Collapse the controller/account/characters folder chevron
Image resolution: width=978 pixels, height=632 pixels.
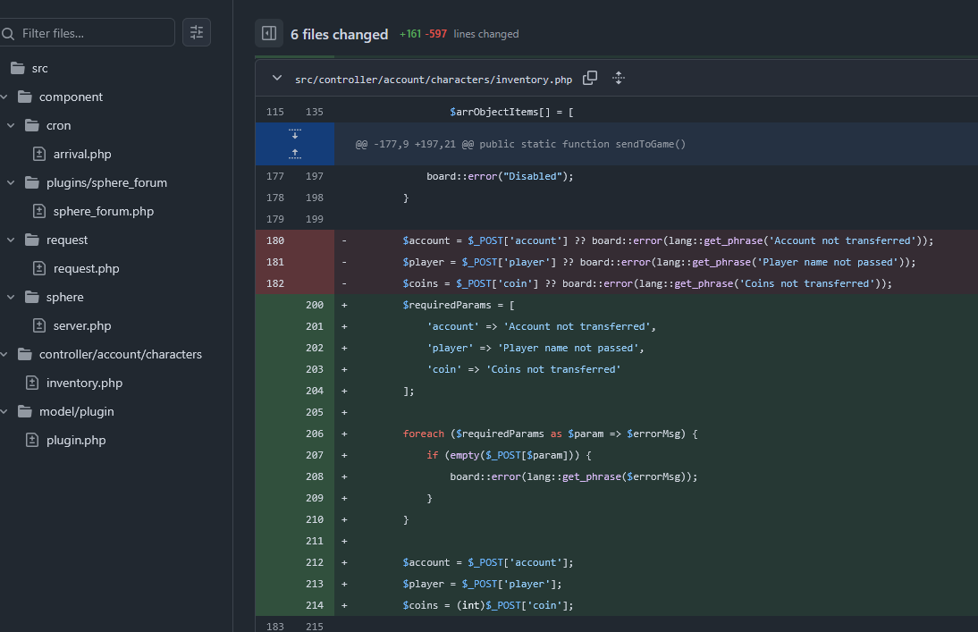pyautogui.click(x=4, y=354)
